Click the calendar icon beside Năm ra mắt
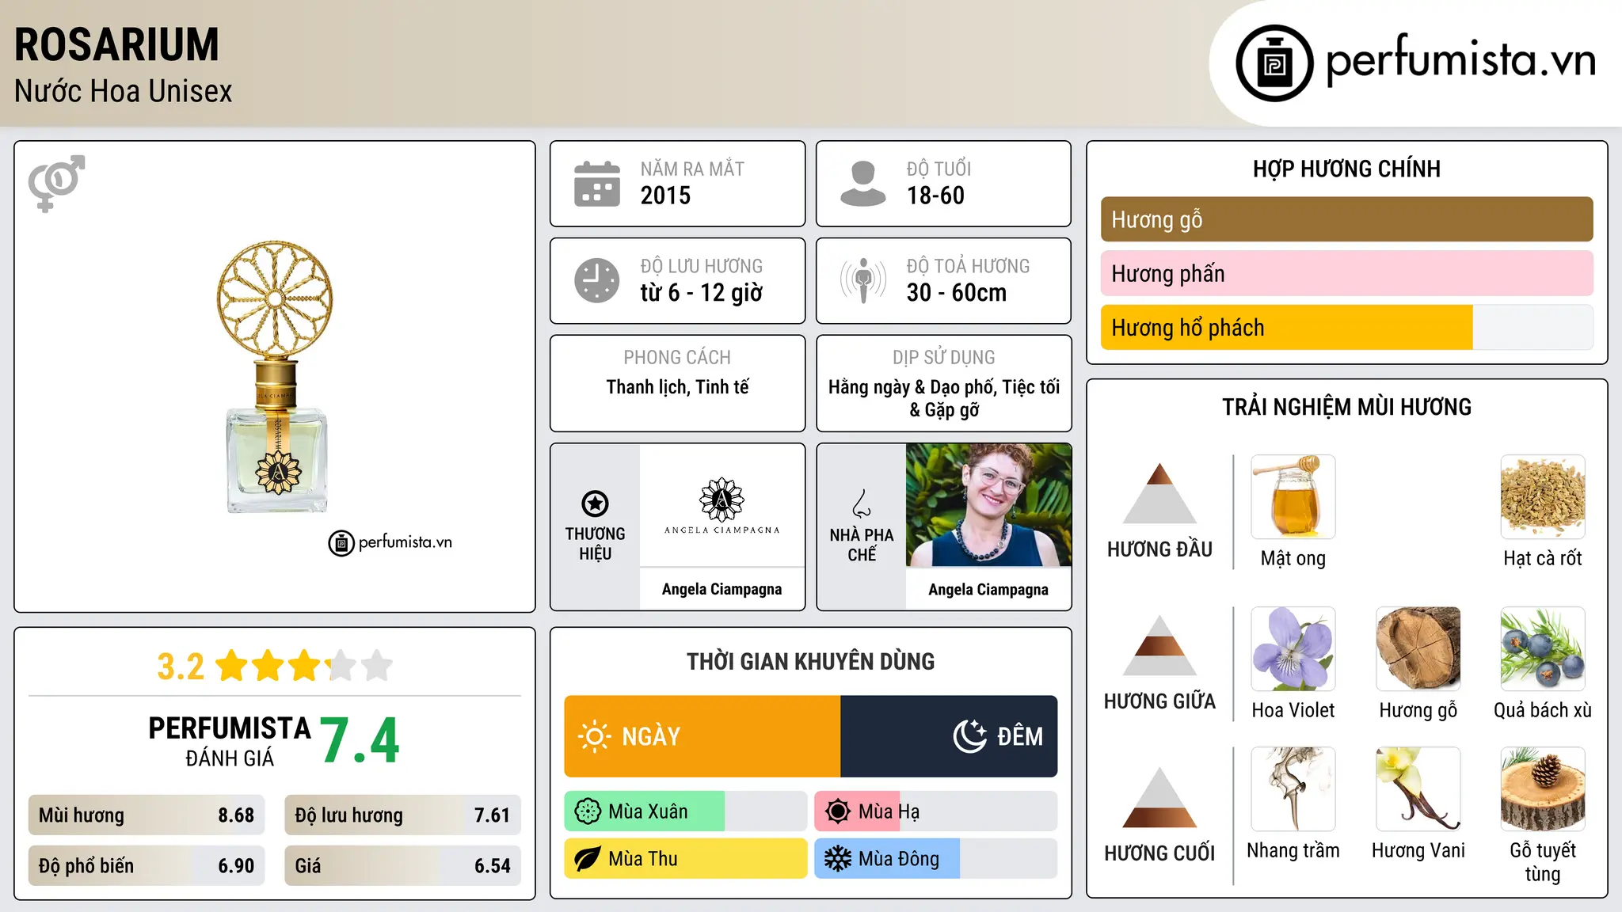This screenshot has width=1622, height=912. click(x=596, y=184)
